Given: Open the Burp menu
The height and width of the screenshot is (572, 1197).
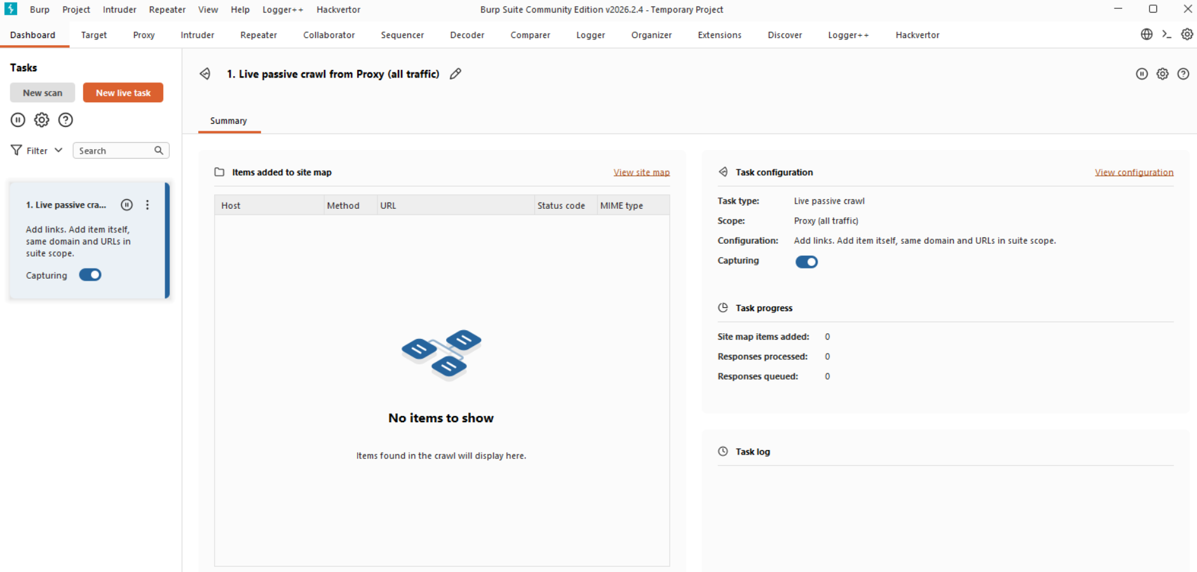Looking at the screenshot, I should [39, 10].
